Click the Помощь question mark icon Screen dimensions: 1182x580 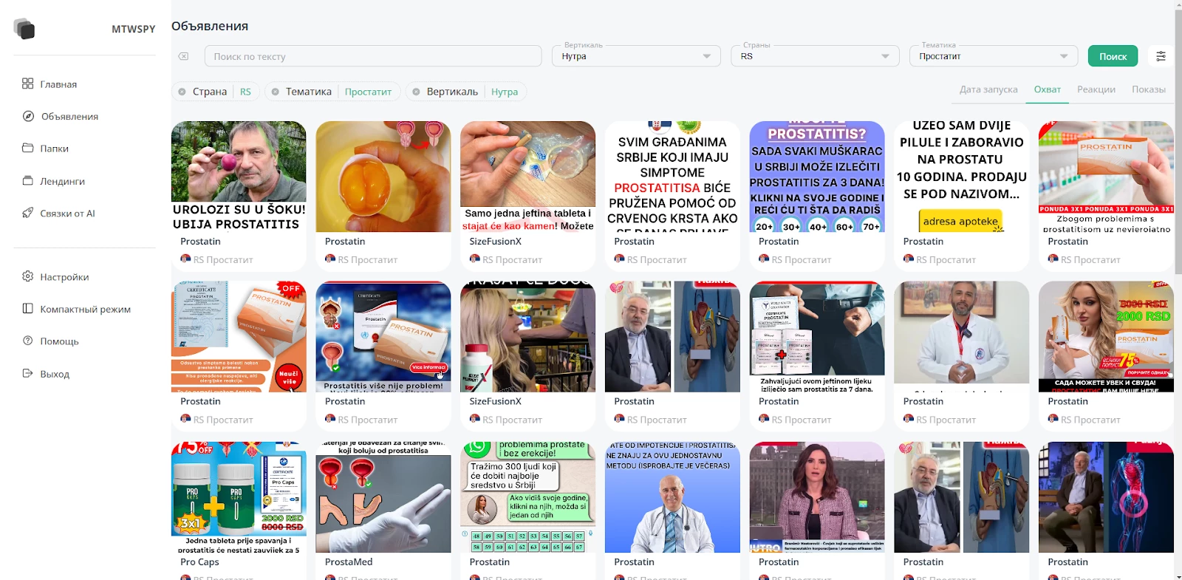click(28, 341)
